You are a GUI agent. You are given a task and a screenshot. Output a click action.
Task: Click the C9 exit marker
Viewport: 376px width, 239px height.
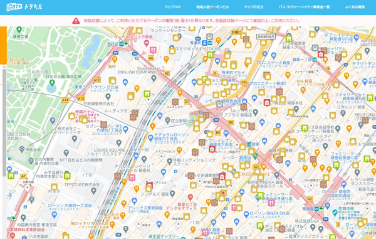click(244, 82)
